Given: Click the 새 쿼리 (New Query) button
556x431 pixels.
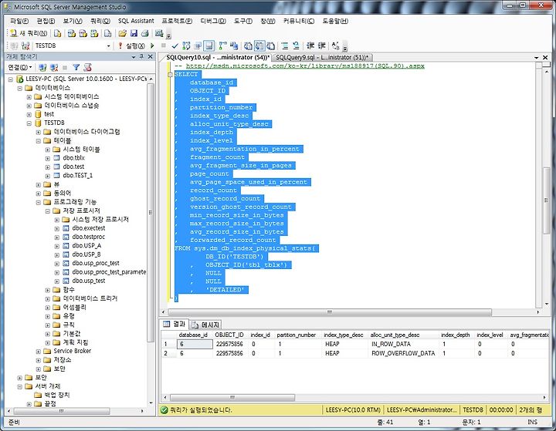Looking at the screenshot, I should tap(29, 33).
